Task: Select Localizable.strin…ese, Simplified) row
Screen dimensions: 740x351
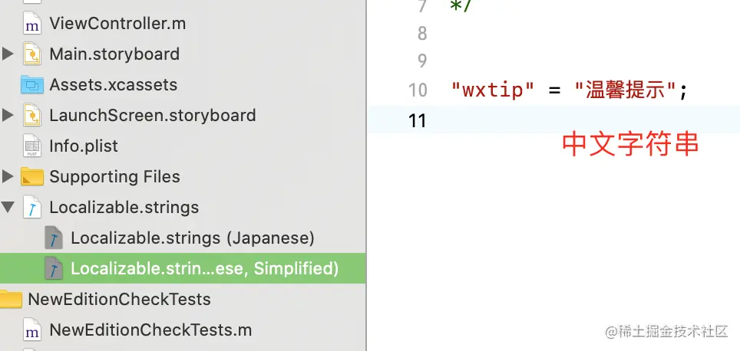Action: (x=183, y=268)
